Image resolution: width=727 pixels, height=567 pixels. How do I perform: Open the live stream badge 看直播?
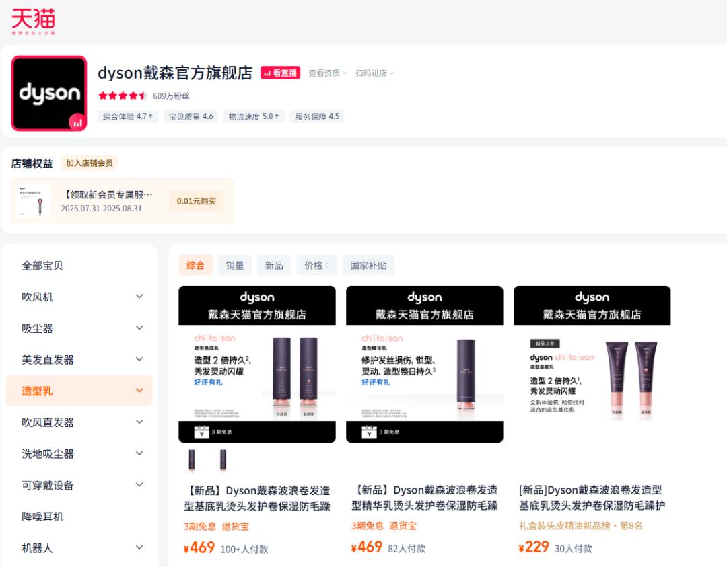(x=280, y=73)
